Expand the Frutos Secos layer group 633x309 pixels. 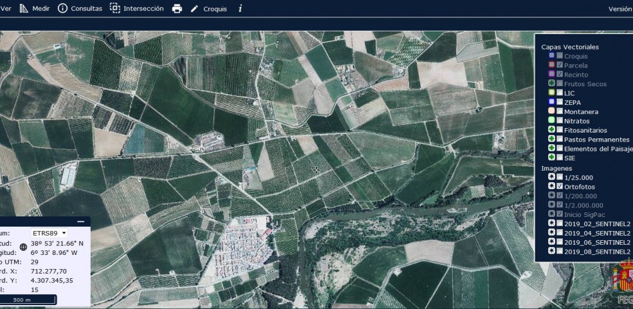551,84
